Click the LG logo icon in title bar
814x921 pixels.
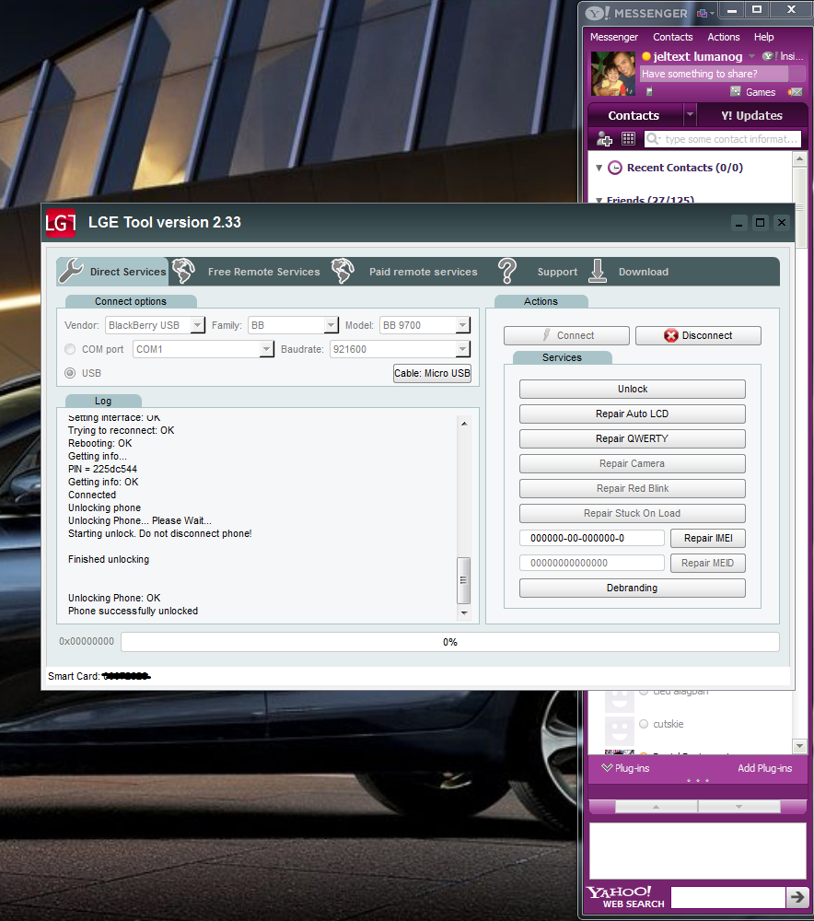(x=61, y=223)
